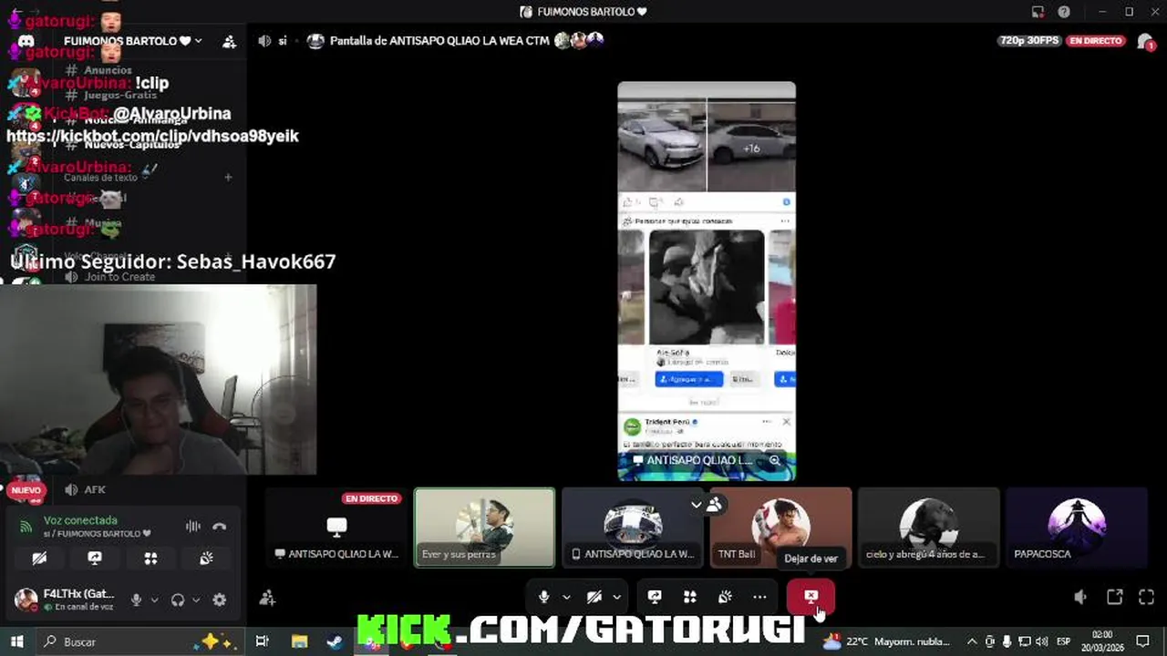
Task: Toggle camera in voice connected panel
Action: [39, 558]
